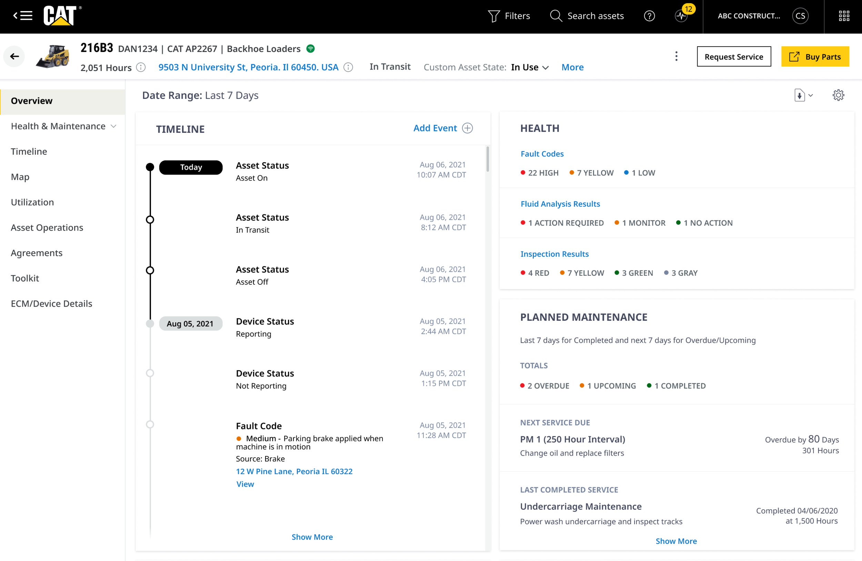This screenshot has height=561, width=862.
Task: Open dashboard settings gear icon
Action: [x=838, y=95]
